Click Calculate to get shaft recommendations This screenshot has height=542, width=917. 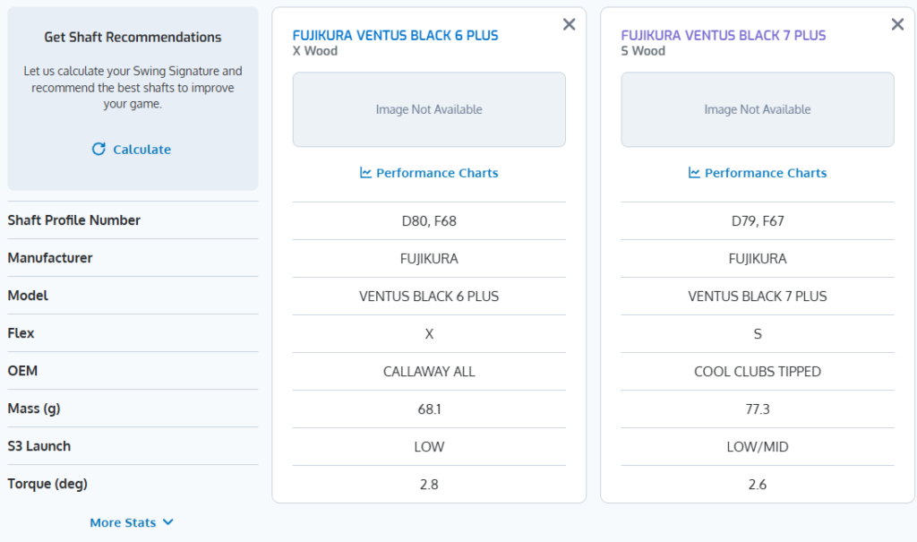point(141,150)
